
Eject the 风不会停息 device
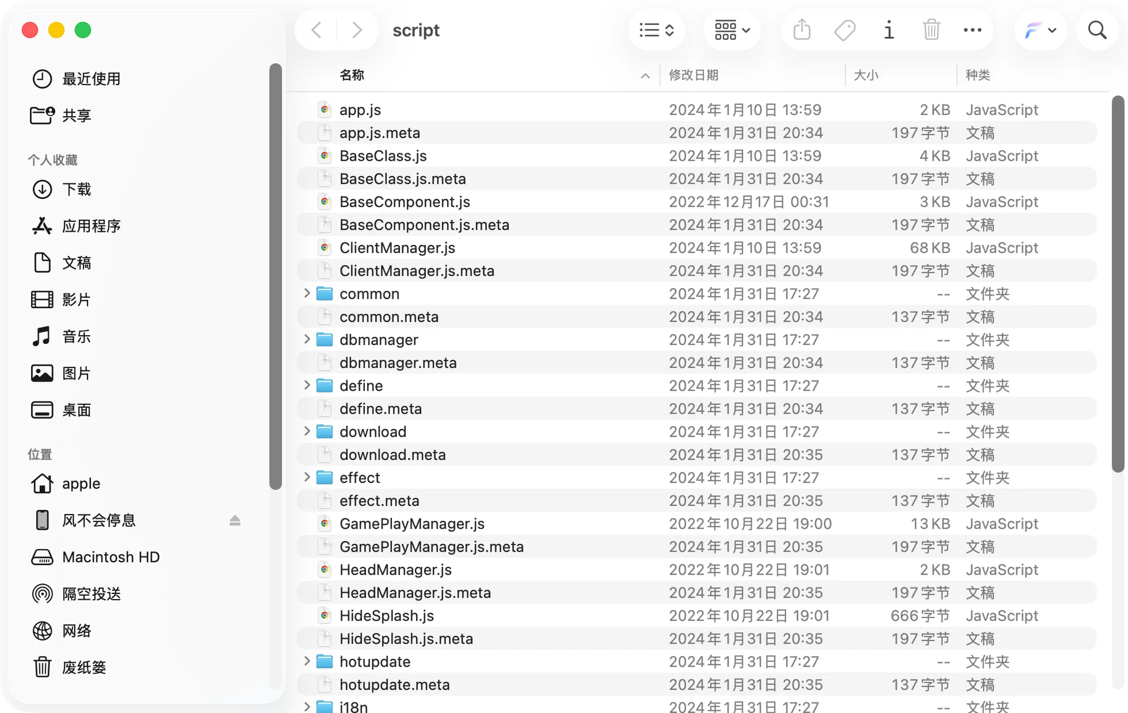(235, 521)
